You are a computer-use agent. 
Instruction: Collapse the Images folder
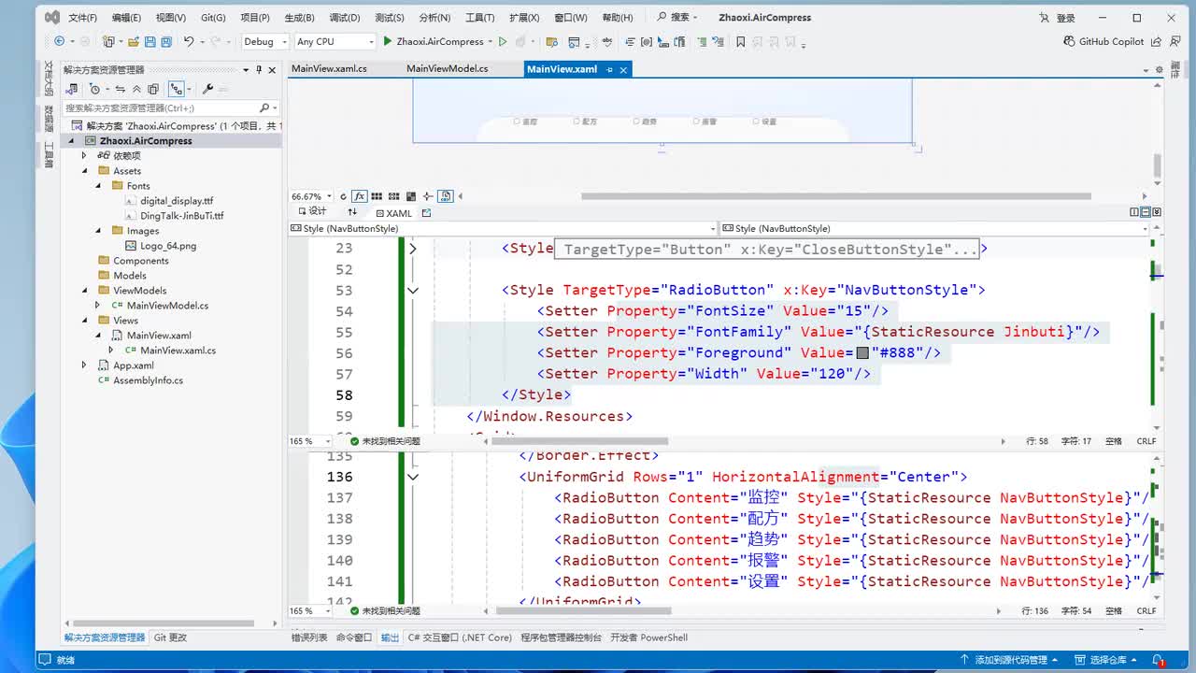(98, 231)
